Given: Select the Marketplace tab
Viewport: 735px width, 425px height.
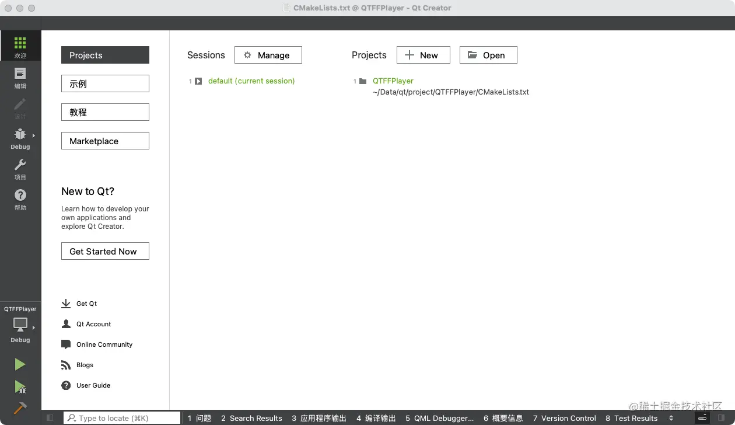Looking at the screenshot, I should [105, 141].
